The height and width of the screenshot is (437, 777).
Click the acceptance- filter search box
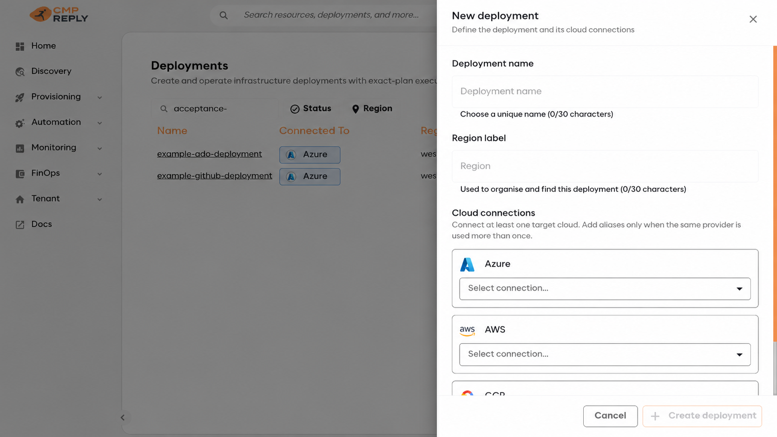(x=215, y=109)
